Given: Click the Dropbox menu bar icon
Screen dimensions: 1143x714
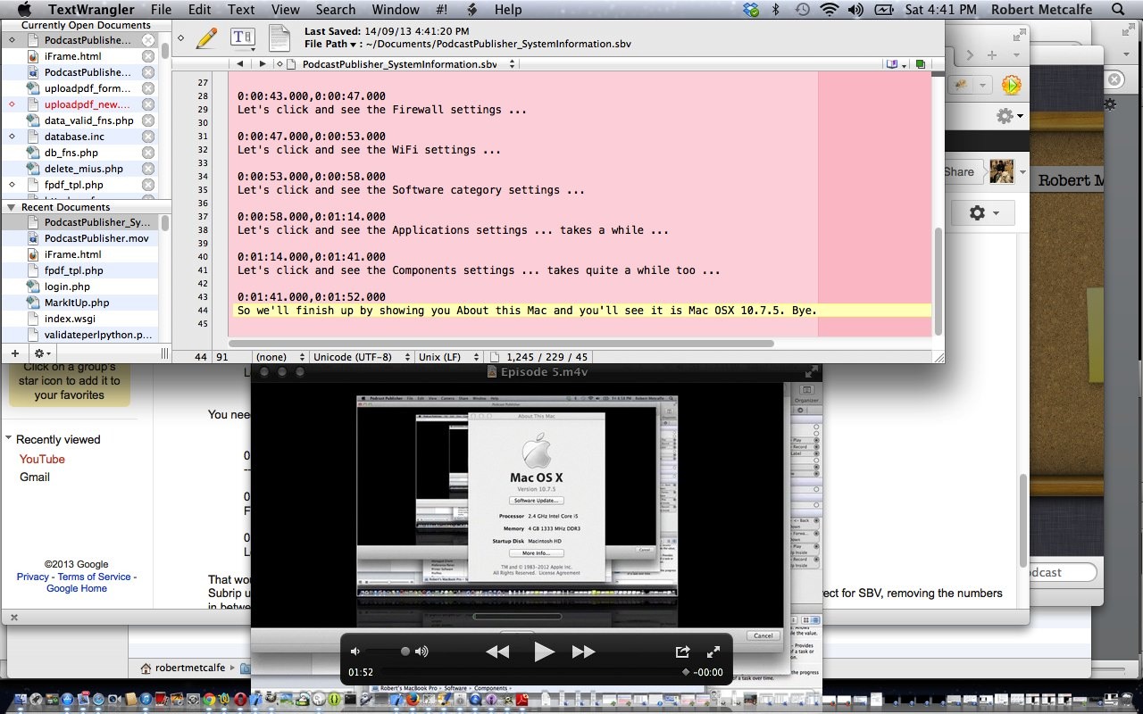Looking at the screenshot, I should coord(751,10).
